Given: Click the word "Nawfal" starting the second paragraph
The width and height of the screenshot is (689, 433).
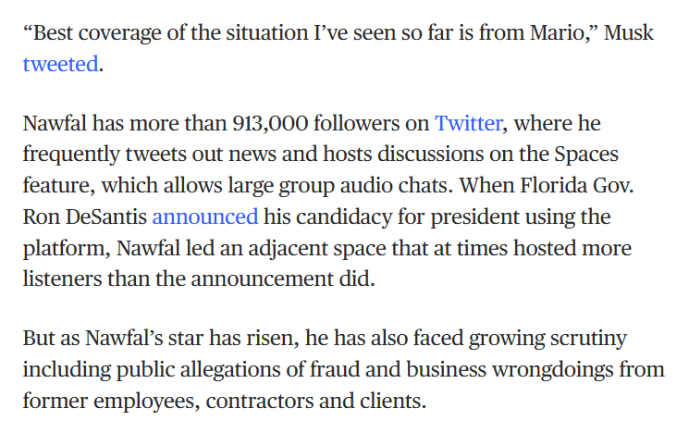Looking at the screenshot, I should 55,123.
